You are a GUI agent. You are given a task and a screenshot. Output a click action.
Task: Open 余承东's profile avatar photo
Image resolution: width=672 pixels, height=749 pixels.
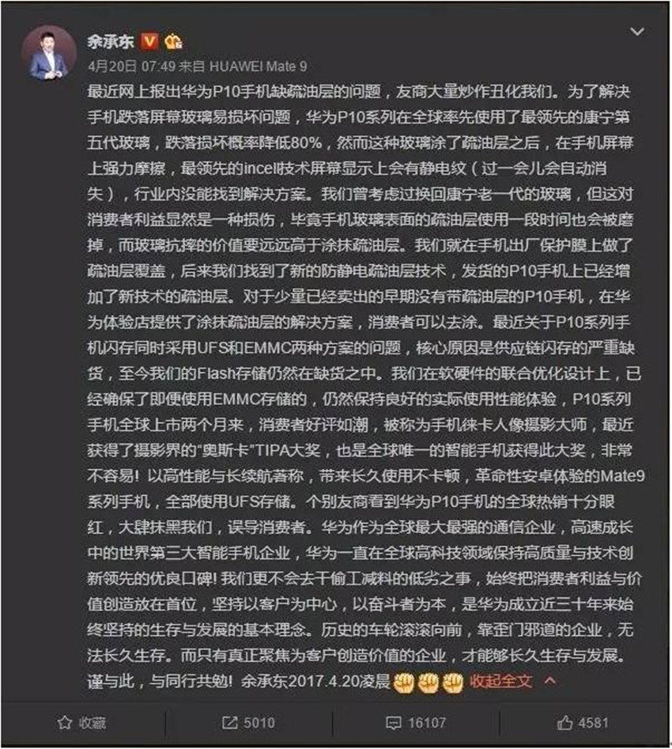[x=49, y=52]
